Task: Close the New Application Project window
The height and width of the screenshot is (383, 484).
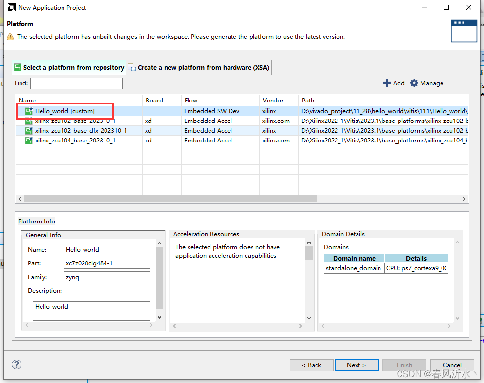Action: (468, 7)
